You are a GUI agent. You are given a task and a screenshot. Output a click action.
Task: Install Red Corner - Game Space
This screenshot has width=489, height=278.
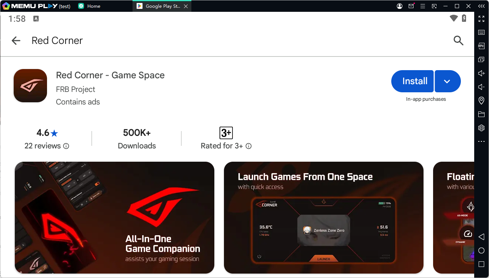pyautogui.click(x=412, y=81)
